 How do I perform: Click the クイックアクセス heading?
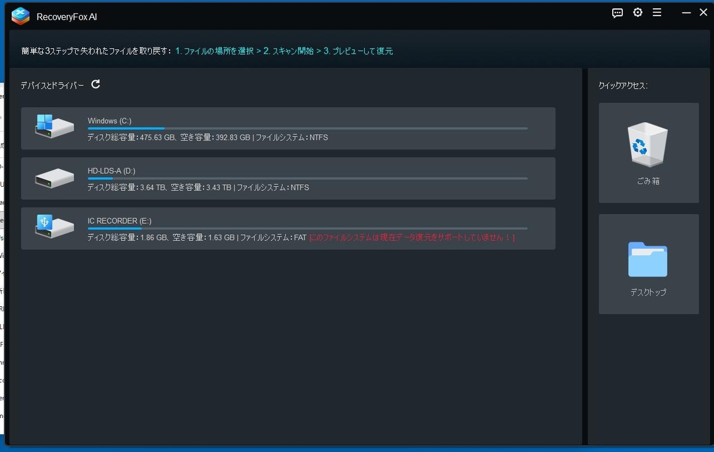623,86
